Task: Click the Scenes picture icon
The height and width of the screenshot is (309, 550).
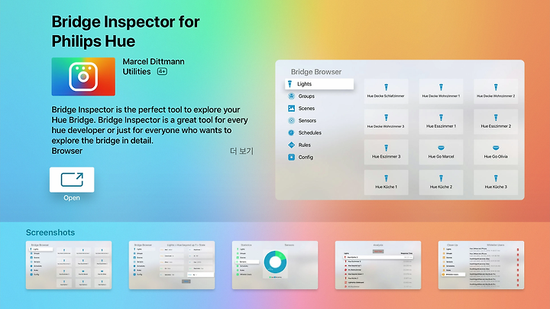Action: pos(291,108)
